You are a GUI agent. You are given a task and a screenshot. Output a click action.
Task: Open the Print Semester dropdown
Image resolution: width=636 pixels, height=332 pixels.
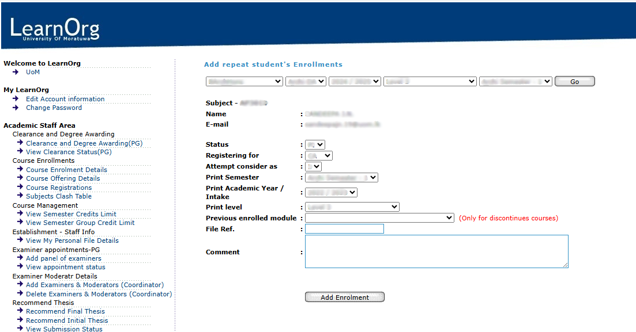pos(341,177)
